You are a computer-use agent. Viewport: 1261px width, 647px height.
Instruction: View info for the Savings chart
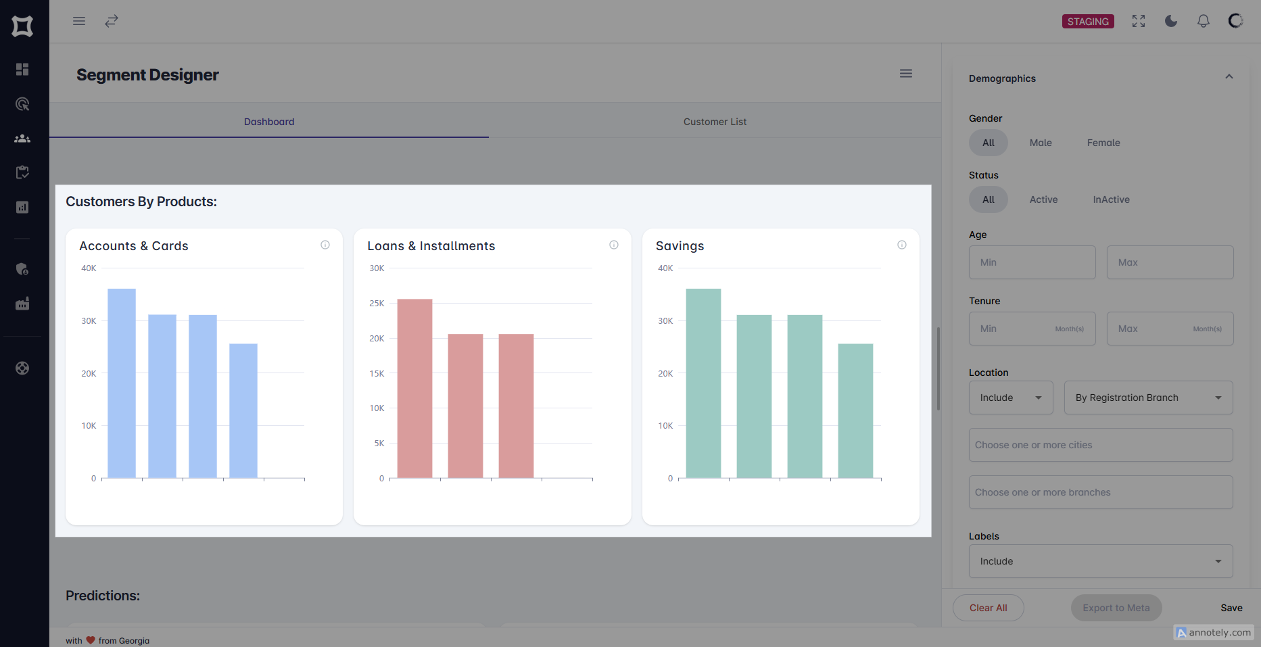tap(902, 245)
